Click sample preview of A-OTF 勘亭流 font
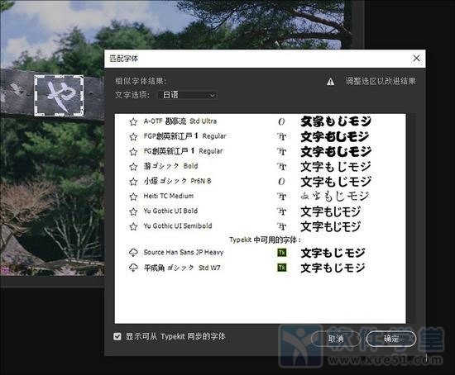This screenshot has height=375, width=455. coord(336,121)
